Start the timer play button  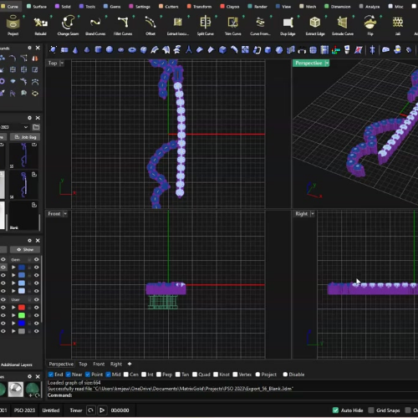[x=102, y=410]
